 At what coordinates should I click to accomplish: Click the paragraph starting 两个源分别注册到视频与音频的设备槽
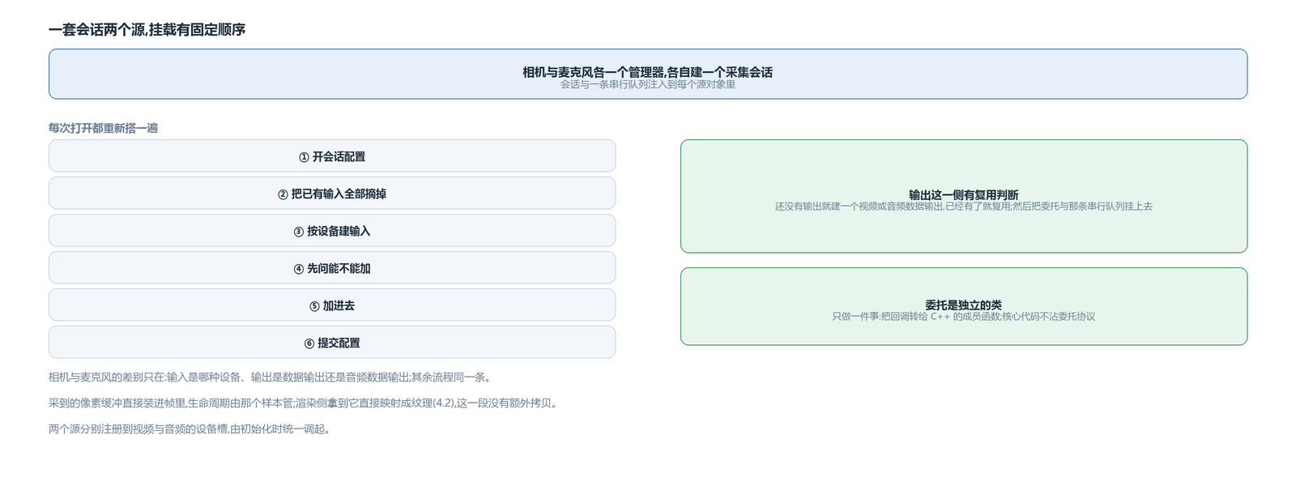tap(192, 429)
